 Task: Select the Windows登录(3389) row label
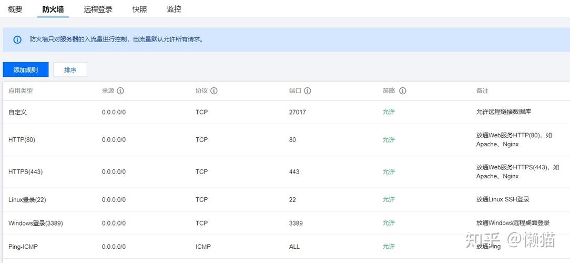(x=36, y=223)
